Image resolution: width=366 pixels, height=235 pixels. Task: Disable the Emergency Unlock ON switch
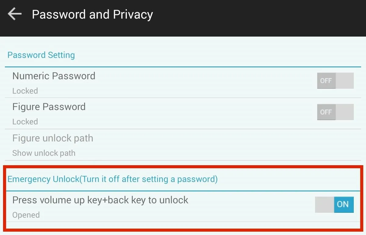pos(334,205)
